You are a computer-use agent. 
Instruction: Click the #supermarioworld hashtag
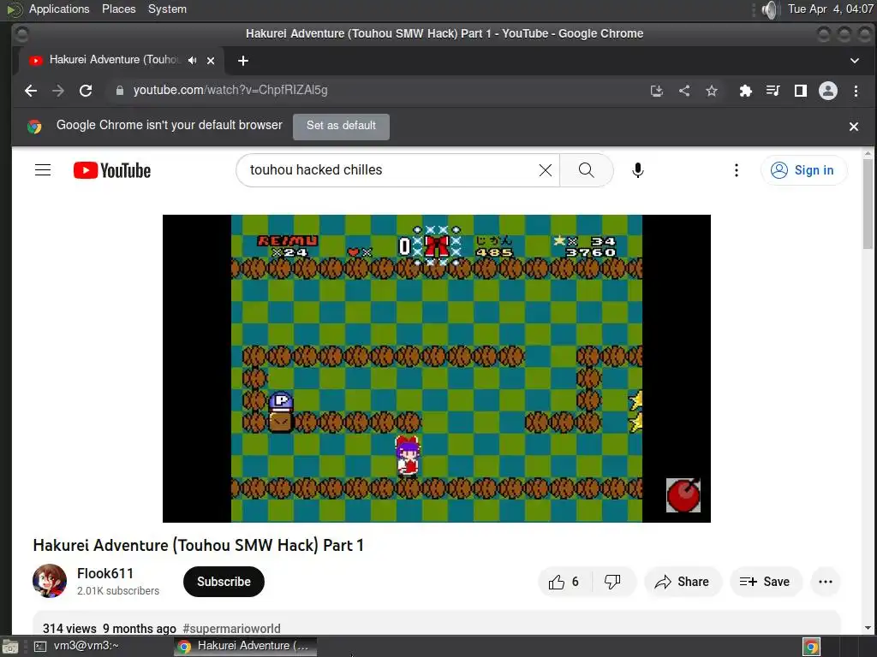[231, 629]
